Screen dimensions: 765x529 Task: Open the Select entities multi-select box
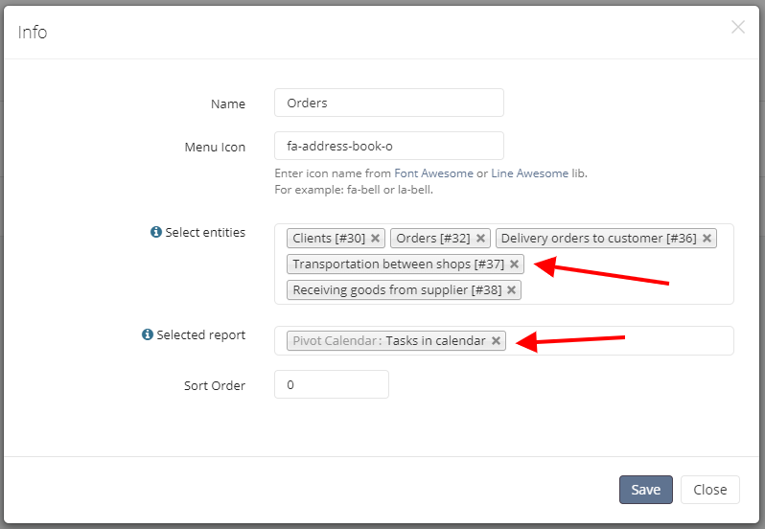pyautogui.click(x=504, y=264)
